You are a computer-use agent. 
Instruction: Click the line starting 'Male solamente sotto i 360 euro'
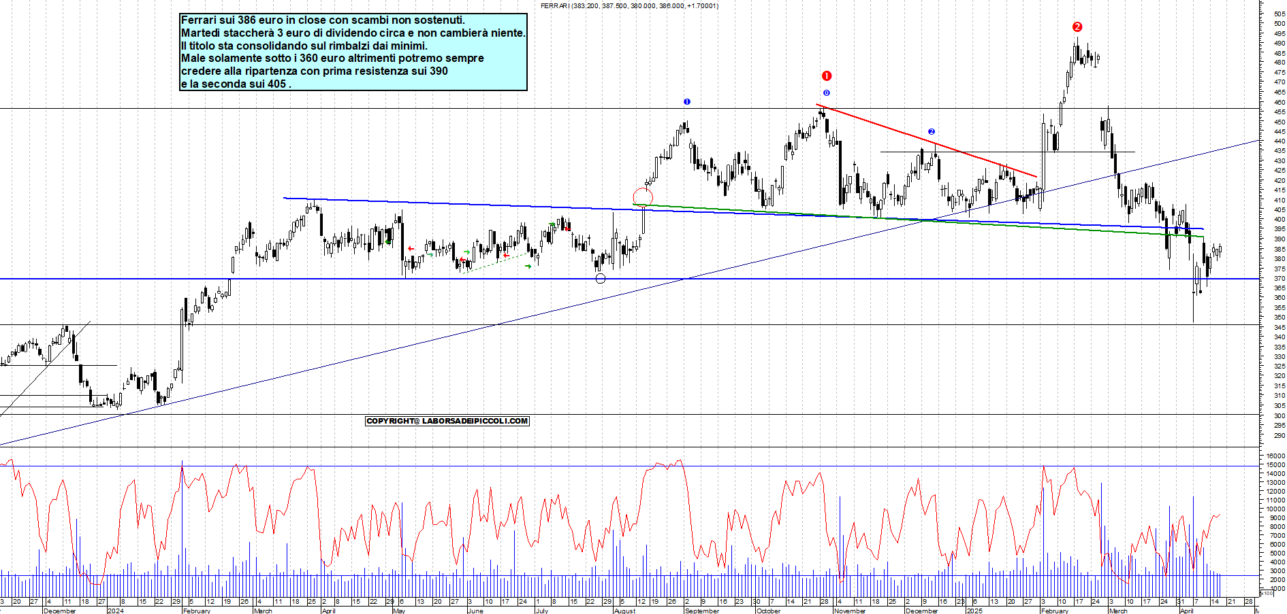click(332, 58)
